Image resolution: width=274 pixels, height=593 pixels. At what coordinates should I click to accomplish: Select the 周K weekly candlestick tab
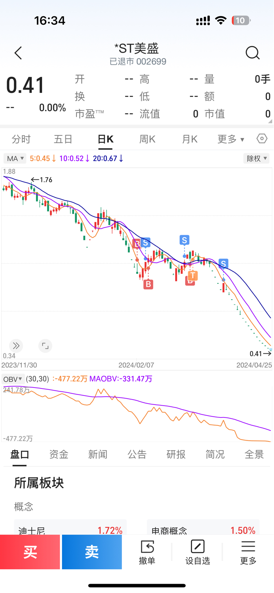pos(147,139)
